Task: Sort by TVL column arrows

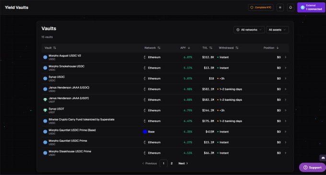Action: click(x=211, y=48)
